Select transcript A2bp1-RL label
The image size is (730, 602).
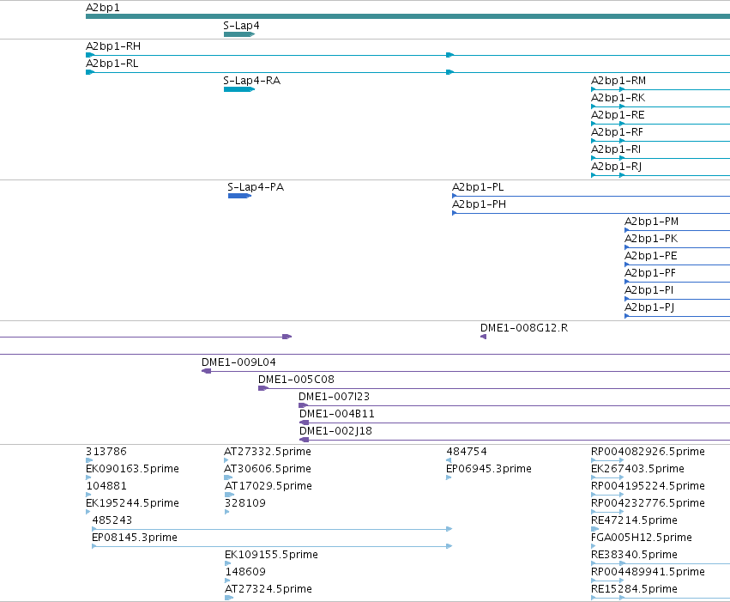coord(112,64)
